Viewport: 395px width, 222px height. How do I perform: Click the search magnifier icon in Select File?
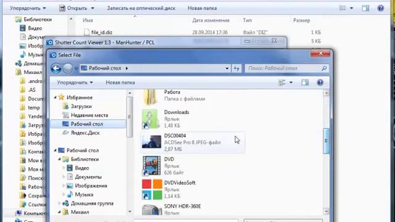[x=324, y=68]
